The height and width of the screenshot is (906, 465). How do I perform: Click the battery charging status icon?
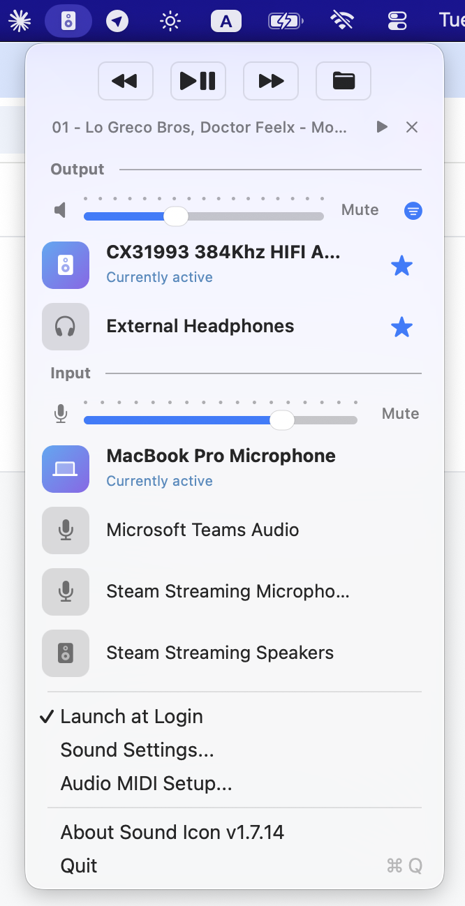pos(285,21)
